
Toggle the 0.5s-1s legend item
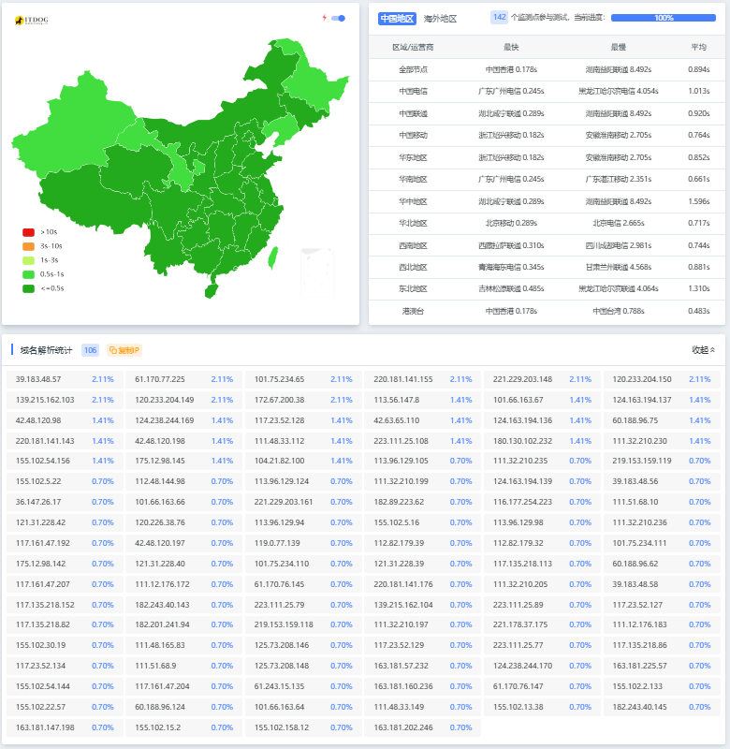point(43,274)
